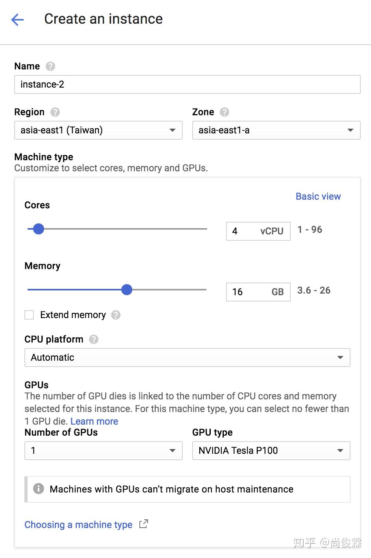Enable the Extend memory checkbox
The image size is (371, 558).
(x=29, y=315)
